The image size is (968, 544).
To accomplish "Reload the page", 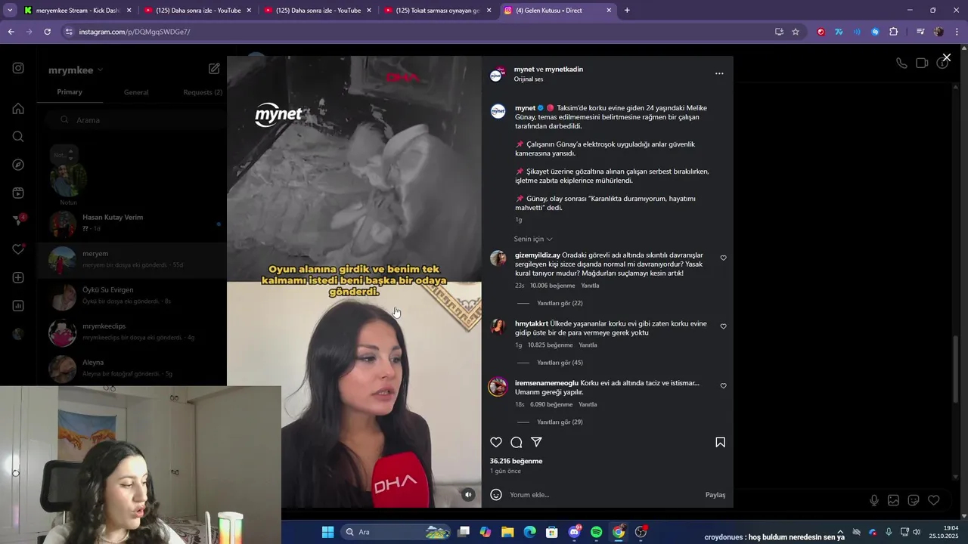I will pyautogui.click(x=47, y=32).
